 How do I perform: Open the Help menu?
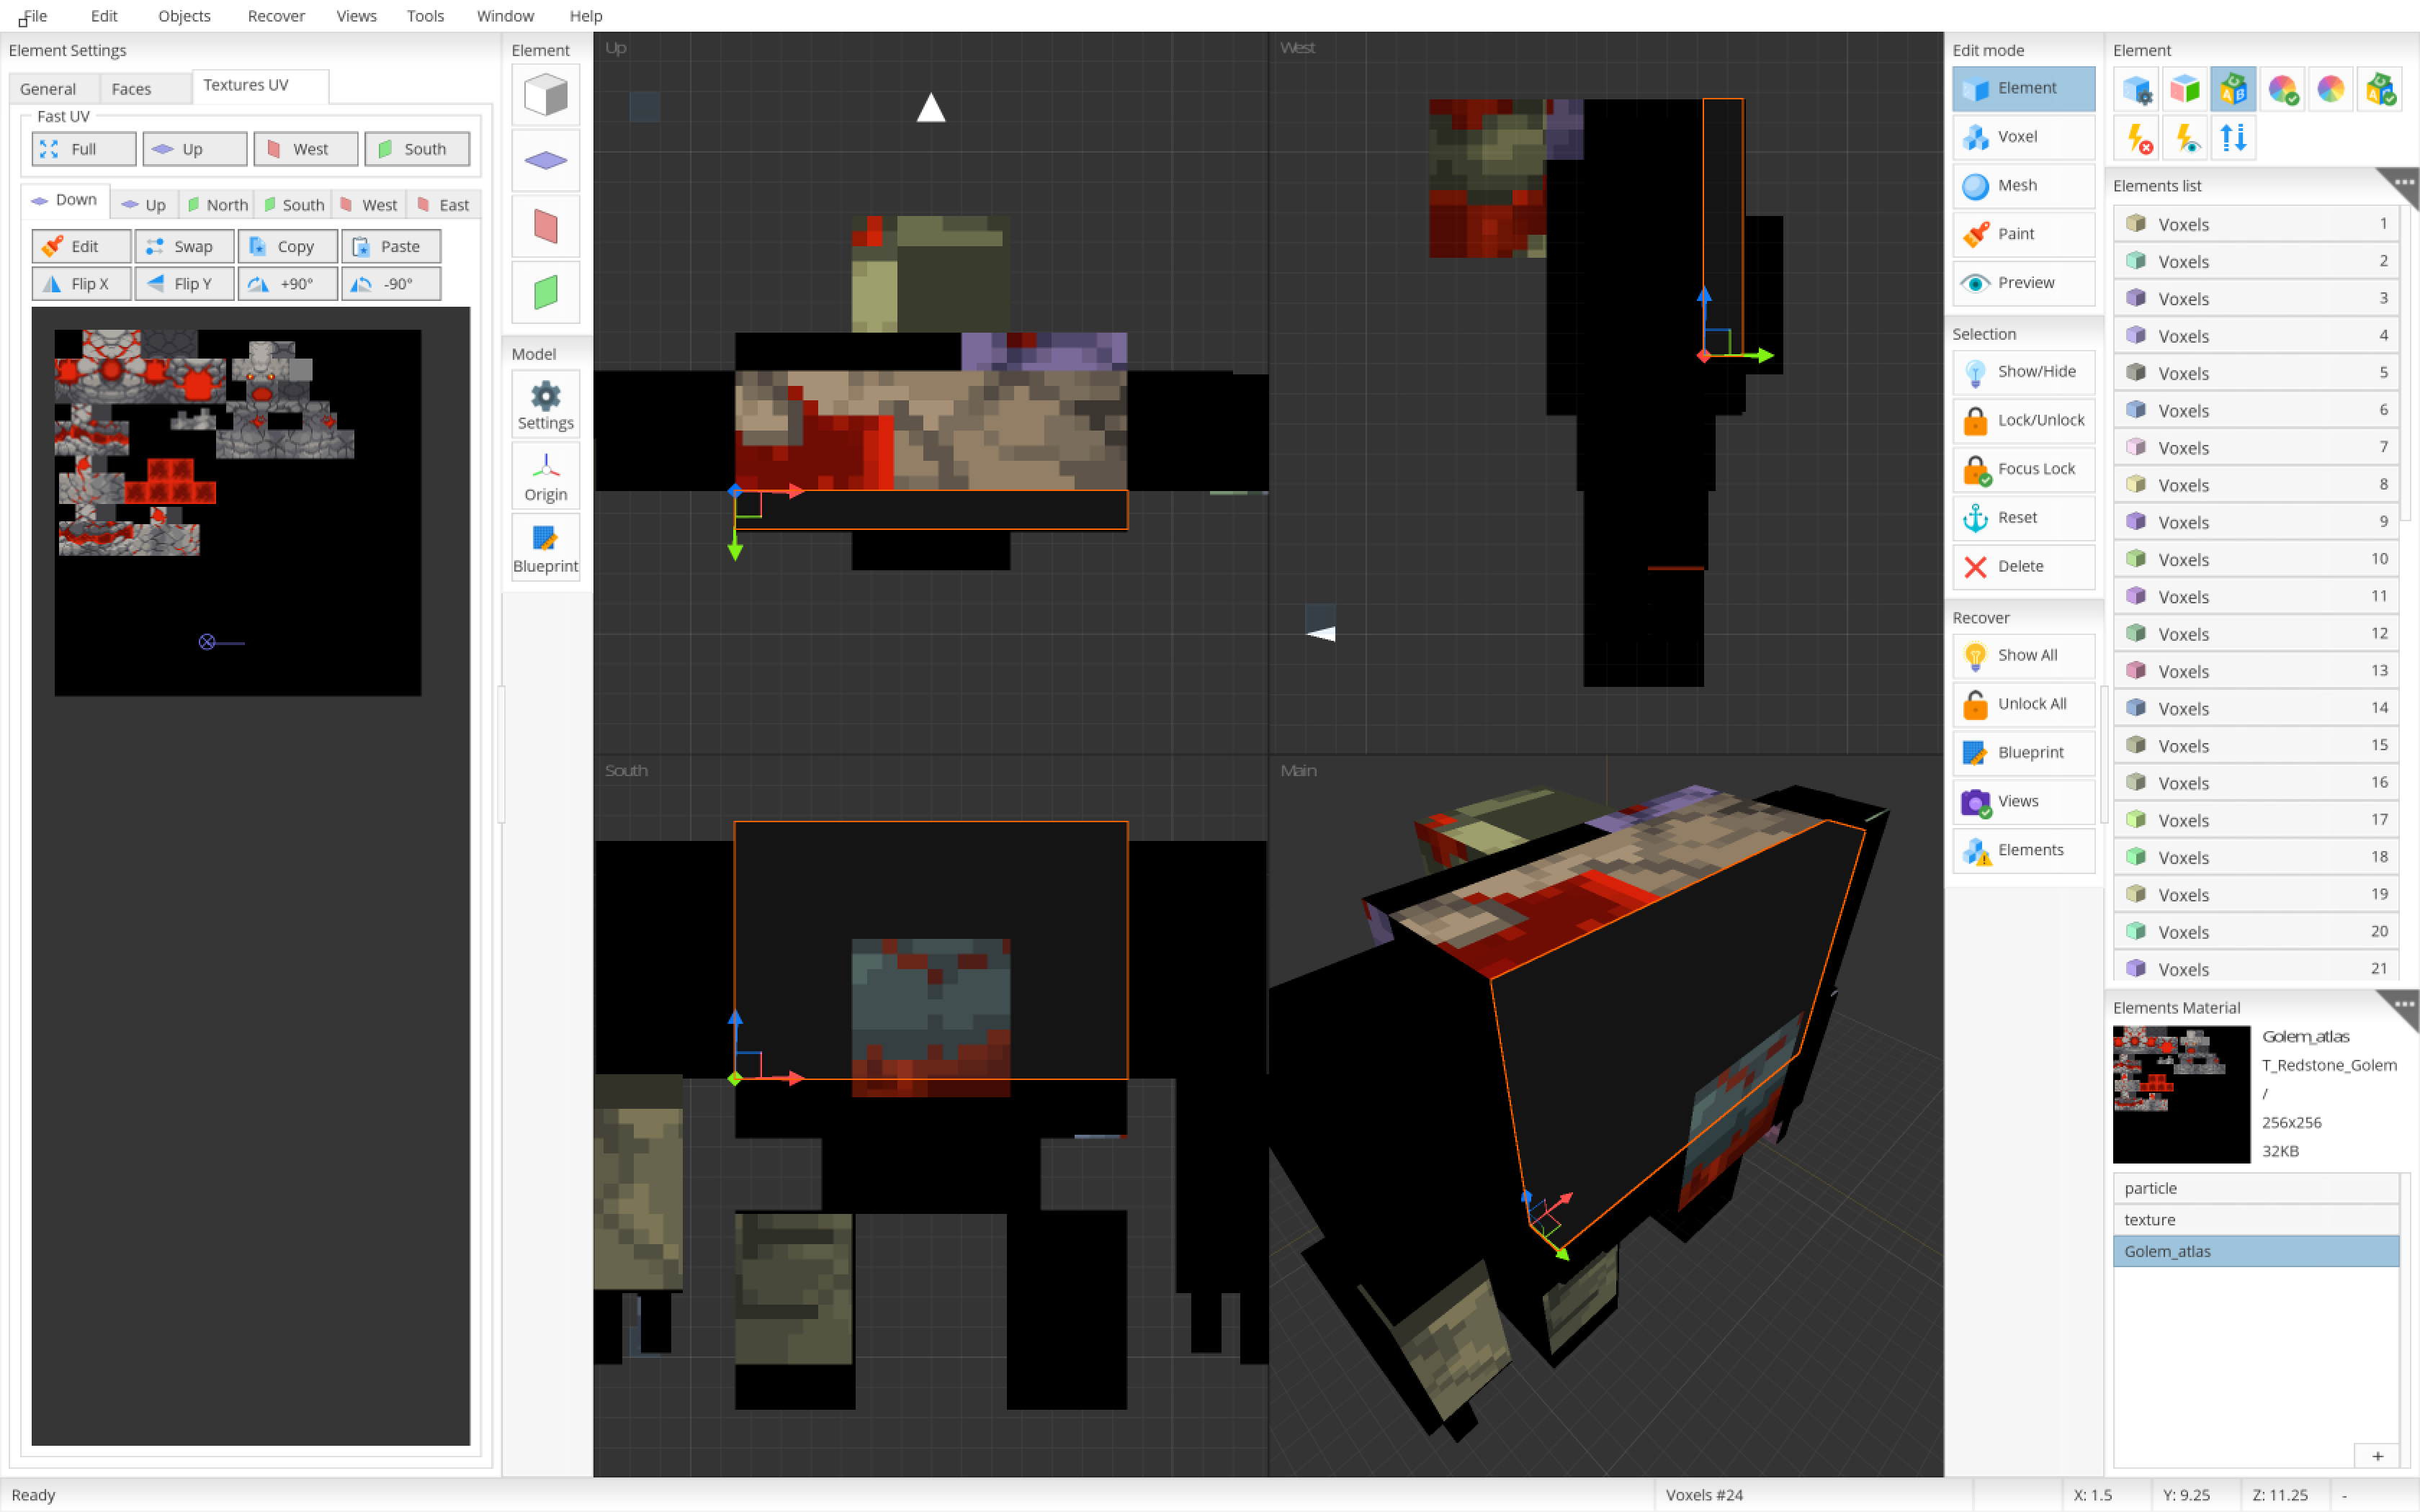[585, 16]
